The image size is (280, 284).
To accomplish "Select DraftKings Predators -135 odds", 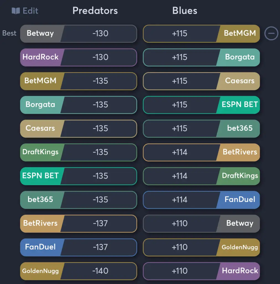I will point(79,152).
